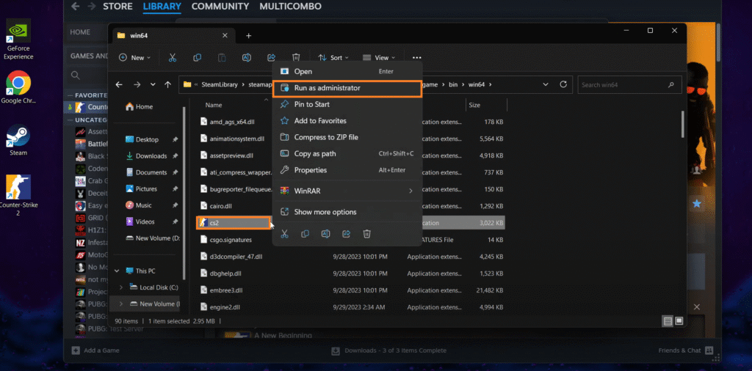Click rename icon at context menu bottom
The image size is (752, 371).
pyautogui.click(x=325, y=234)
